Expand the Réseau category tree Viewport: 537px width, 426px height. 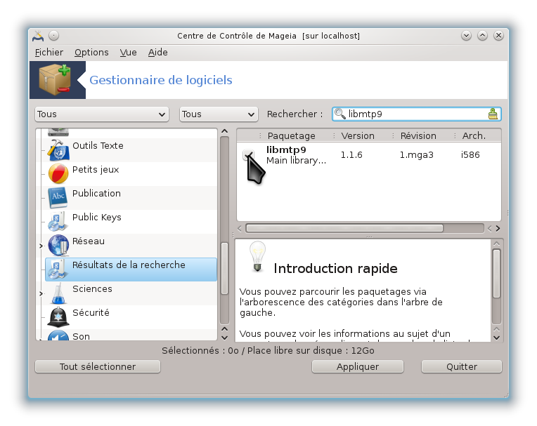[41, 246]
